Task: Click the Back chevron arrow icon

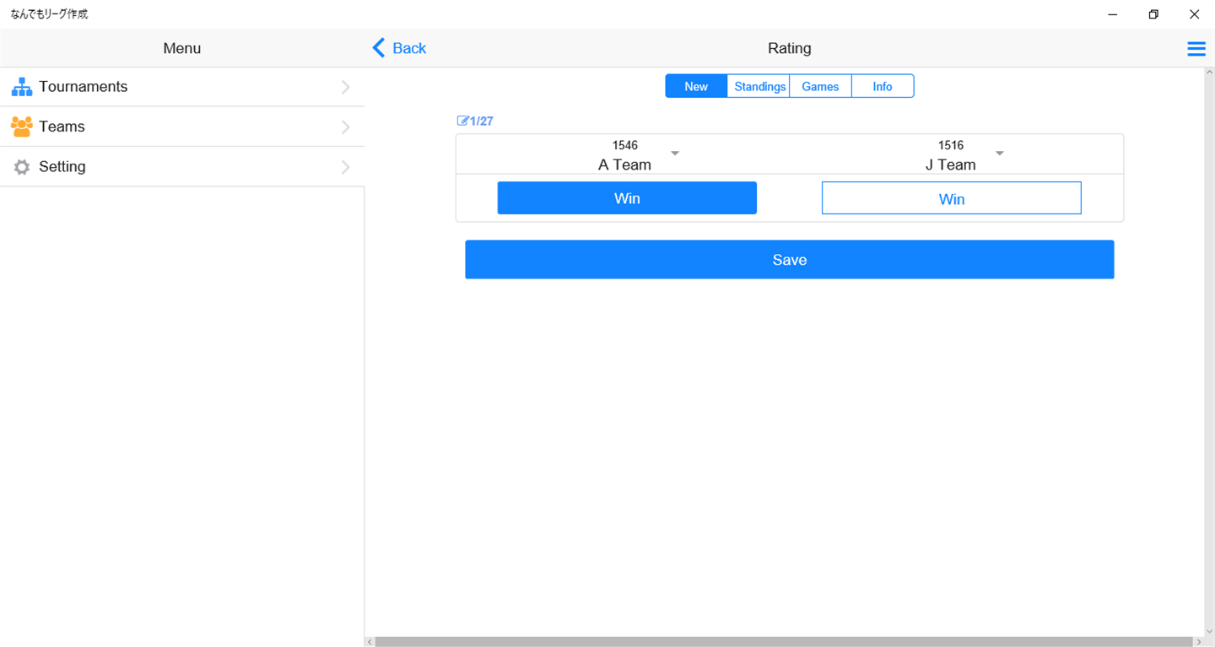Action: (379, 48)
